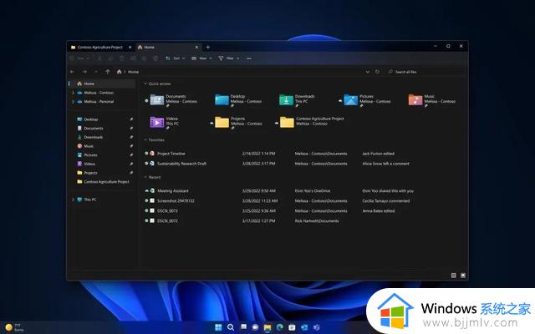Viewport: 535px width, 334px height.
Task: Close the Home tab
Action: pyautogui.click(x=196, y=48)
